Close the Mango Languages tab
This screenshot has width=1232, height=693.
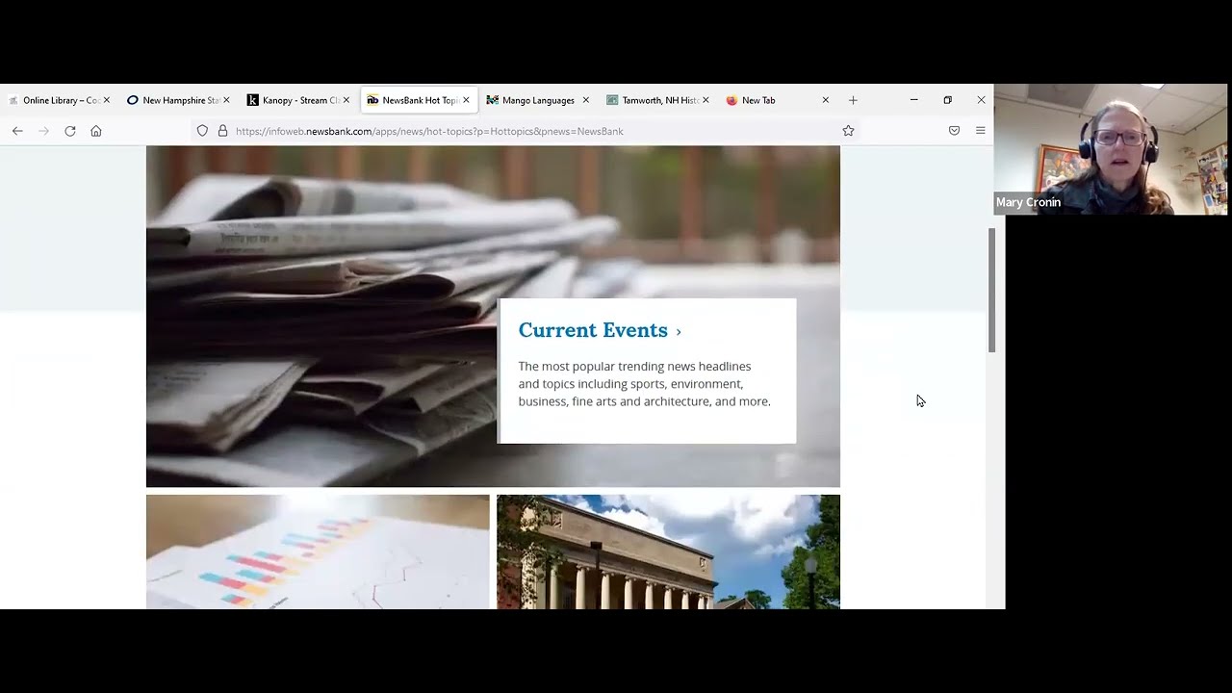585,100
